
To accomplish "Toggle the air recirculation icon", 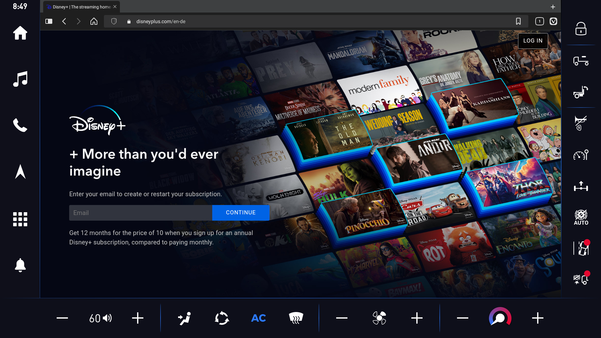I will coord(222,318).
